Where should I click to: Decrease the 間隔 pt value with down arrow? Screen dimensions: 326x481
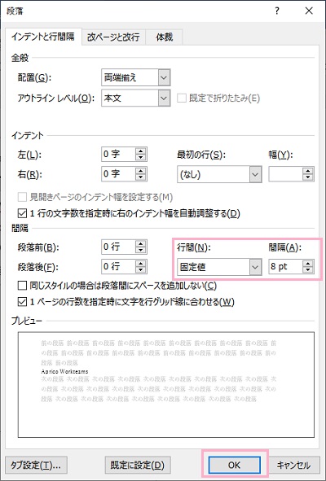(x=308, y=270)
